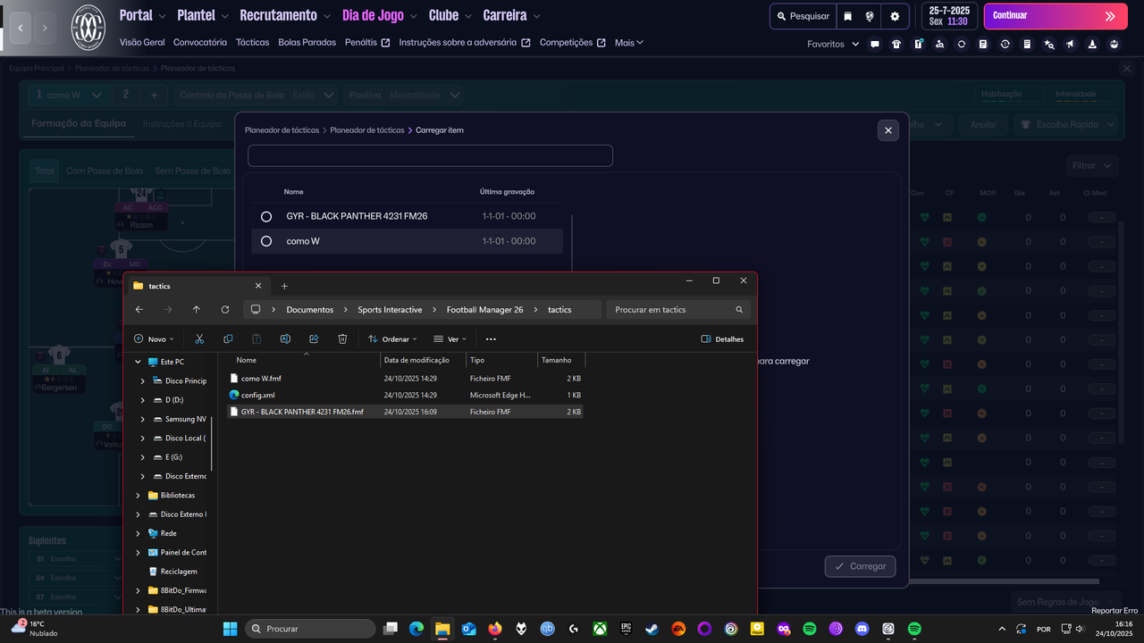Collapse the Este PC tree node
1144x643 pixels.
pos(138,362)
